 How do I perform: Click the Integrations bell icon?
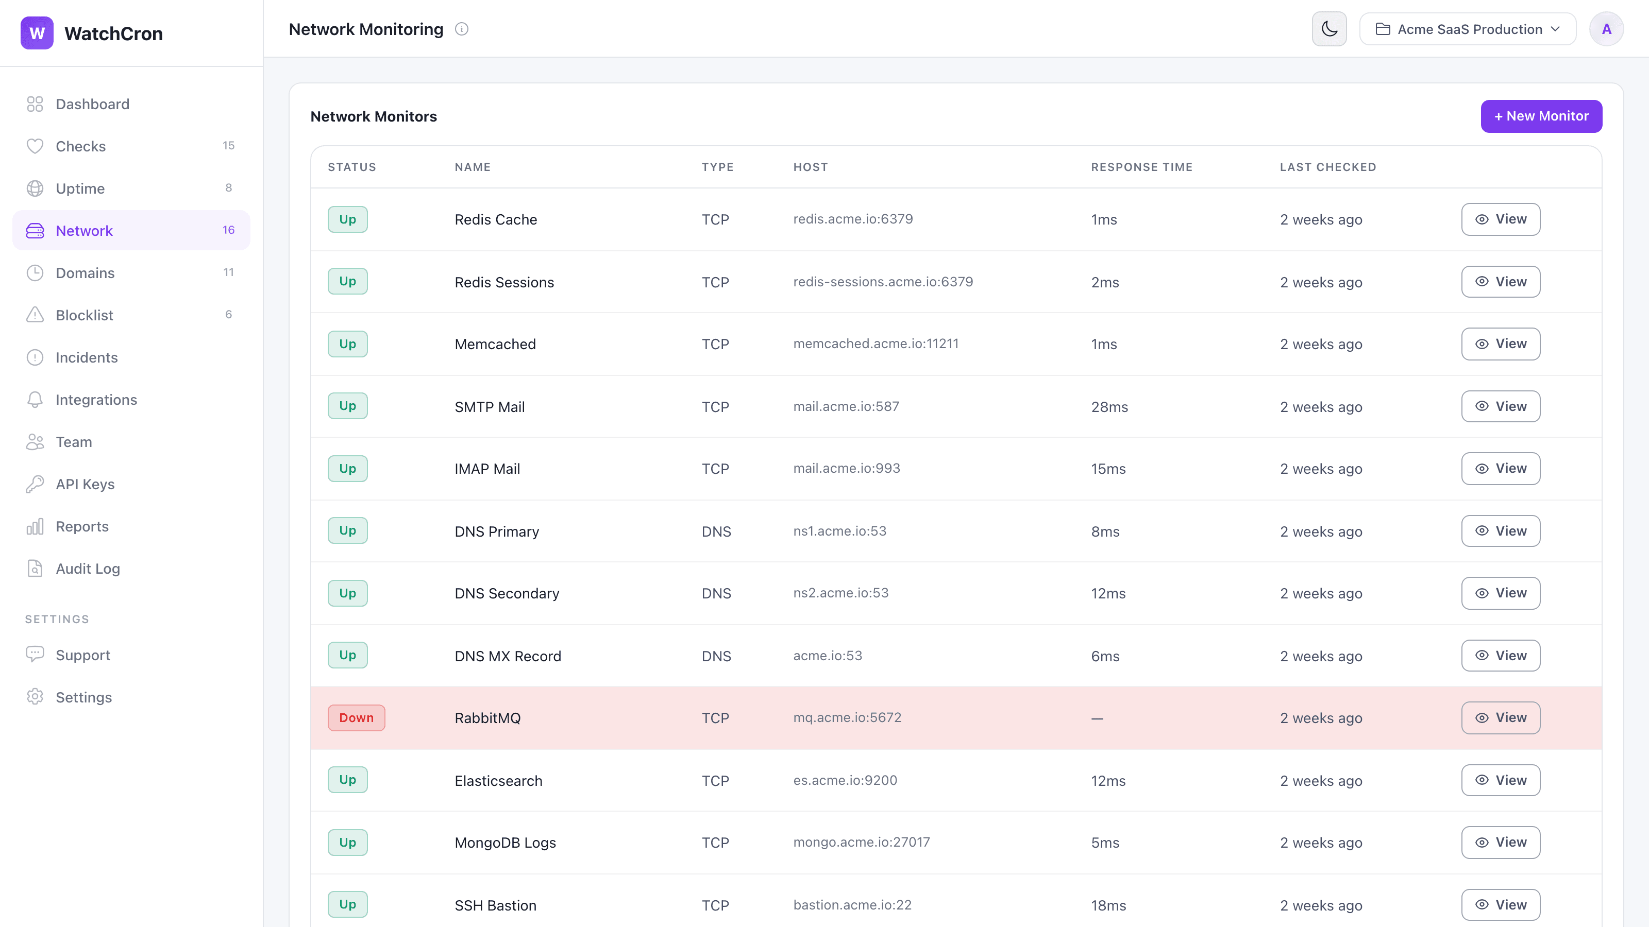pyautogui.click(x=35, y=400)
